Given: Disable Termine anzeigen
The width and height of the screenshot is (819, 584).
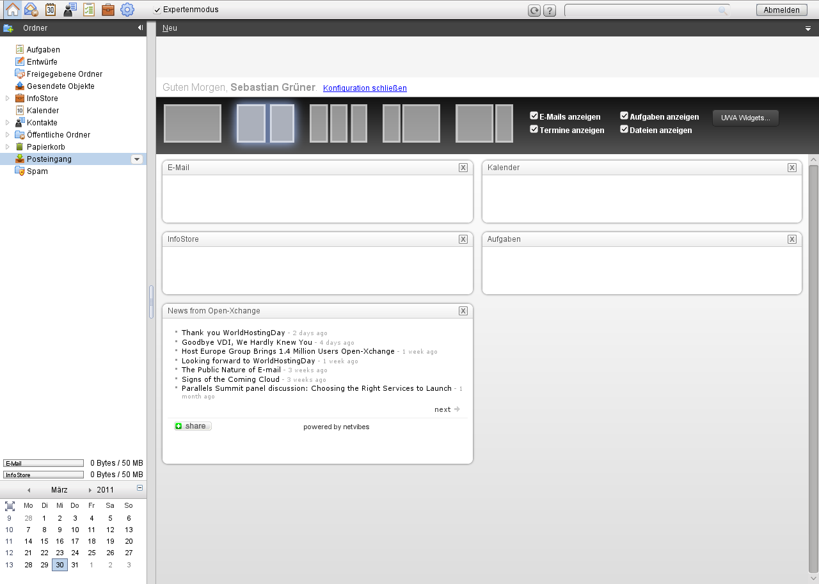Looking at the screenshot, I should click(534, 129).
